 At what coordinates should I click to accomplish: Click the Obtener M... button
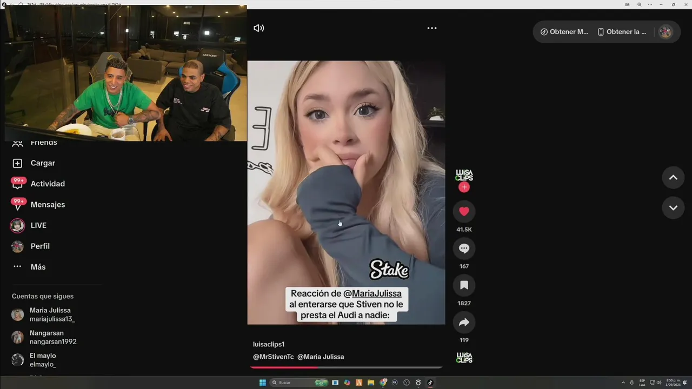564,32
